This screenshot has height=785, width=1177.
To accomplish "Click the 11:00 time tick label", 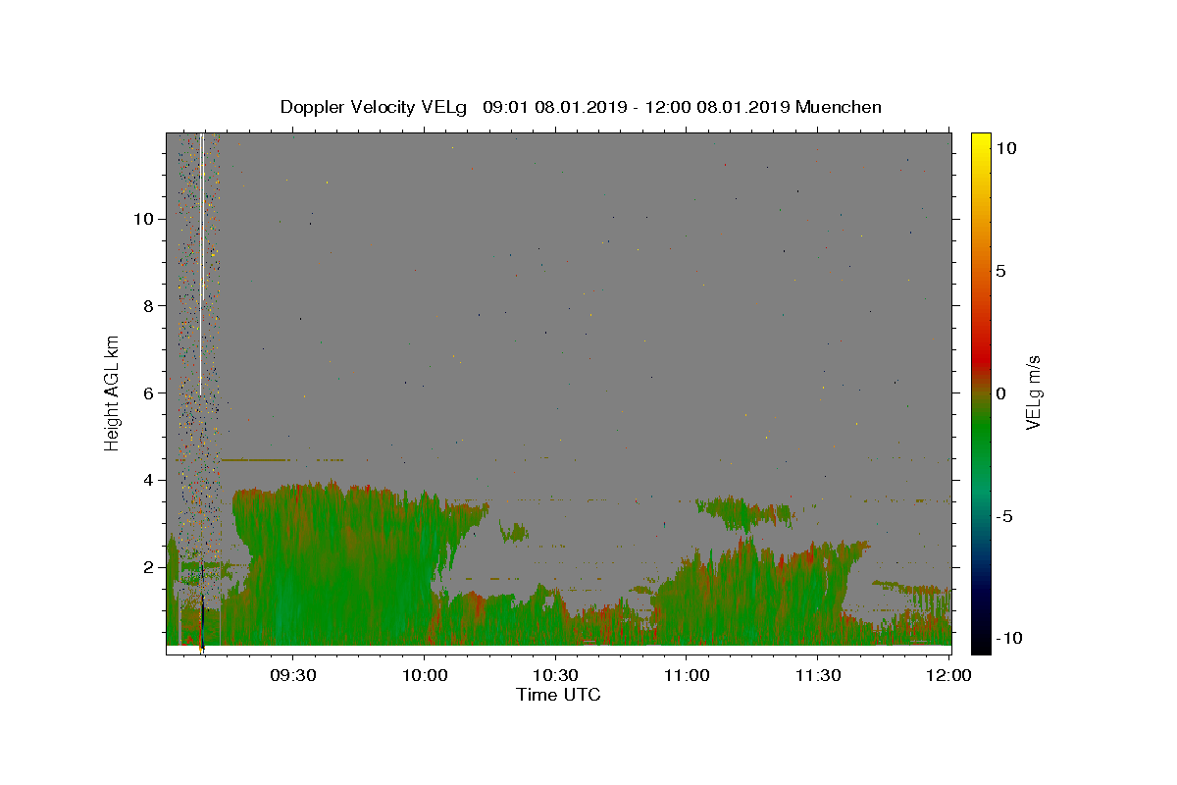I will point(687,675).
